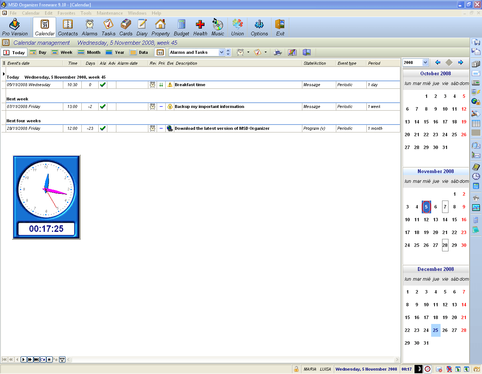482x374 pixels.
Task: Open the Cards module
Action: (126, 27)
